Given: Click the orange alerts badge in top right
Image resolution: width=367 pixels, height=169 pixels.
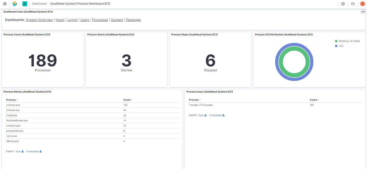Looking at the screenshot, I should (x=362, y=4).
